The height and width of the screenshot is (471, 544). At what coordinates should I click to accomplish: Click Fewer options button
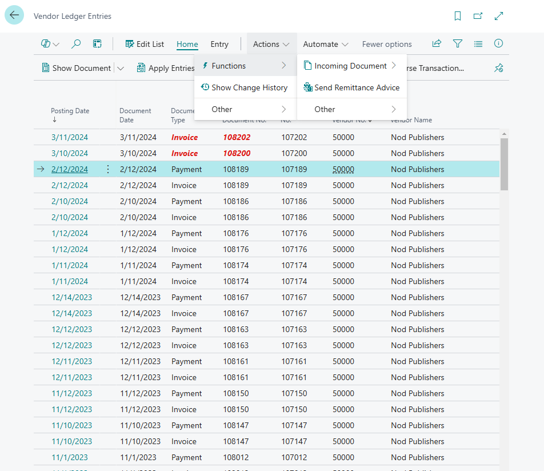pyautogui.click(x=387, y=44)
